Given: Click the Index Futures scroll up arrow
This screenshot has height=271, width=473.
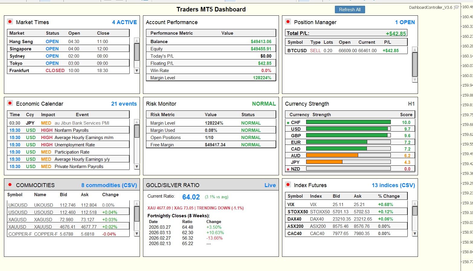Looking at the screenshot, I should [415, 204].
